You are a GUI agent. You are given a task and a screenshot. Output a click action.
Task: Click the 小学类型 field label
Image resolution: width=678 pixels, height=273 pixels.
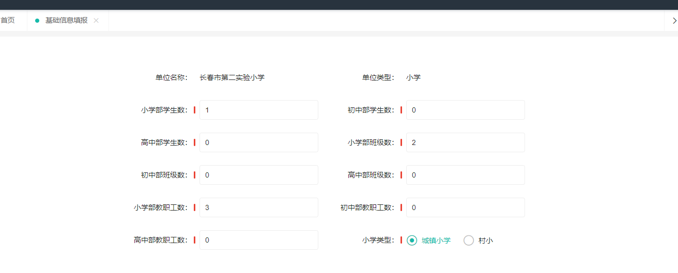pyautogui.click(x=378, y=240)
